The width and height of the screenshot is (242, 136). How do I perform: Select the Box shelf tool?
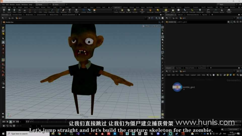tap(4, 11)
